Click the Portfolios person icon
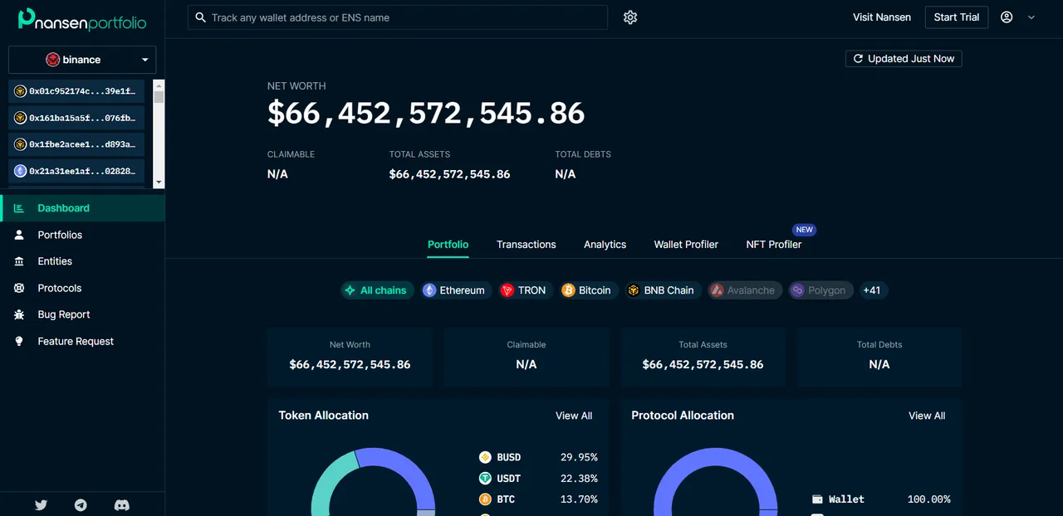This screenshot has width=1063, height=516. tap(19, 235)
